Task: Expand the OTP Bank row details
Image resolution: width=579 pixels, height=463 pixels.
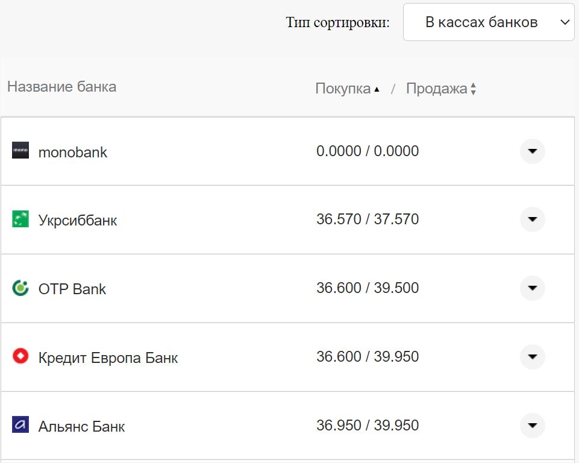Action: [x=531, y=288]
